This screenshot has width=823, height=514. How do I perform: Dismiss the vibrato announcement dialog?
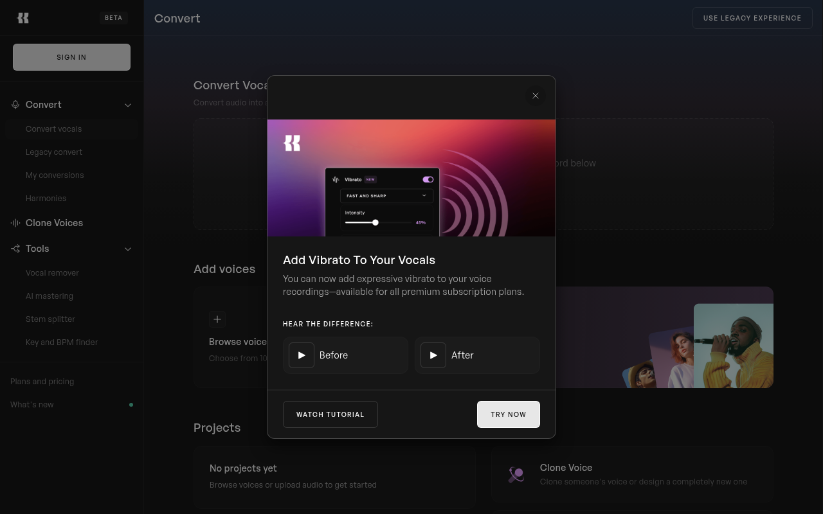[536, 96]
